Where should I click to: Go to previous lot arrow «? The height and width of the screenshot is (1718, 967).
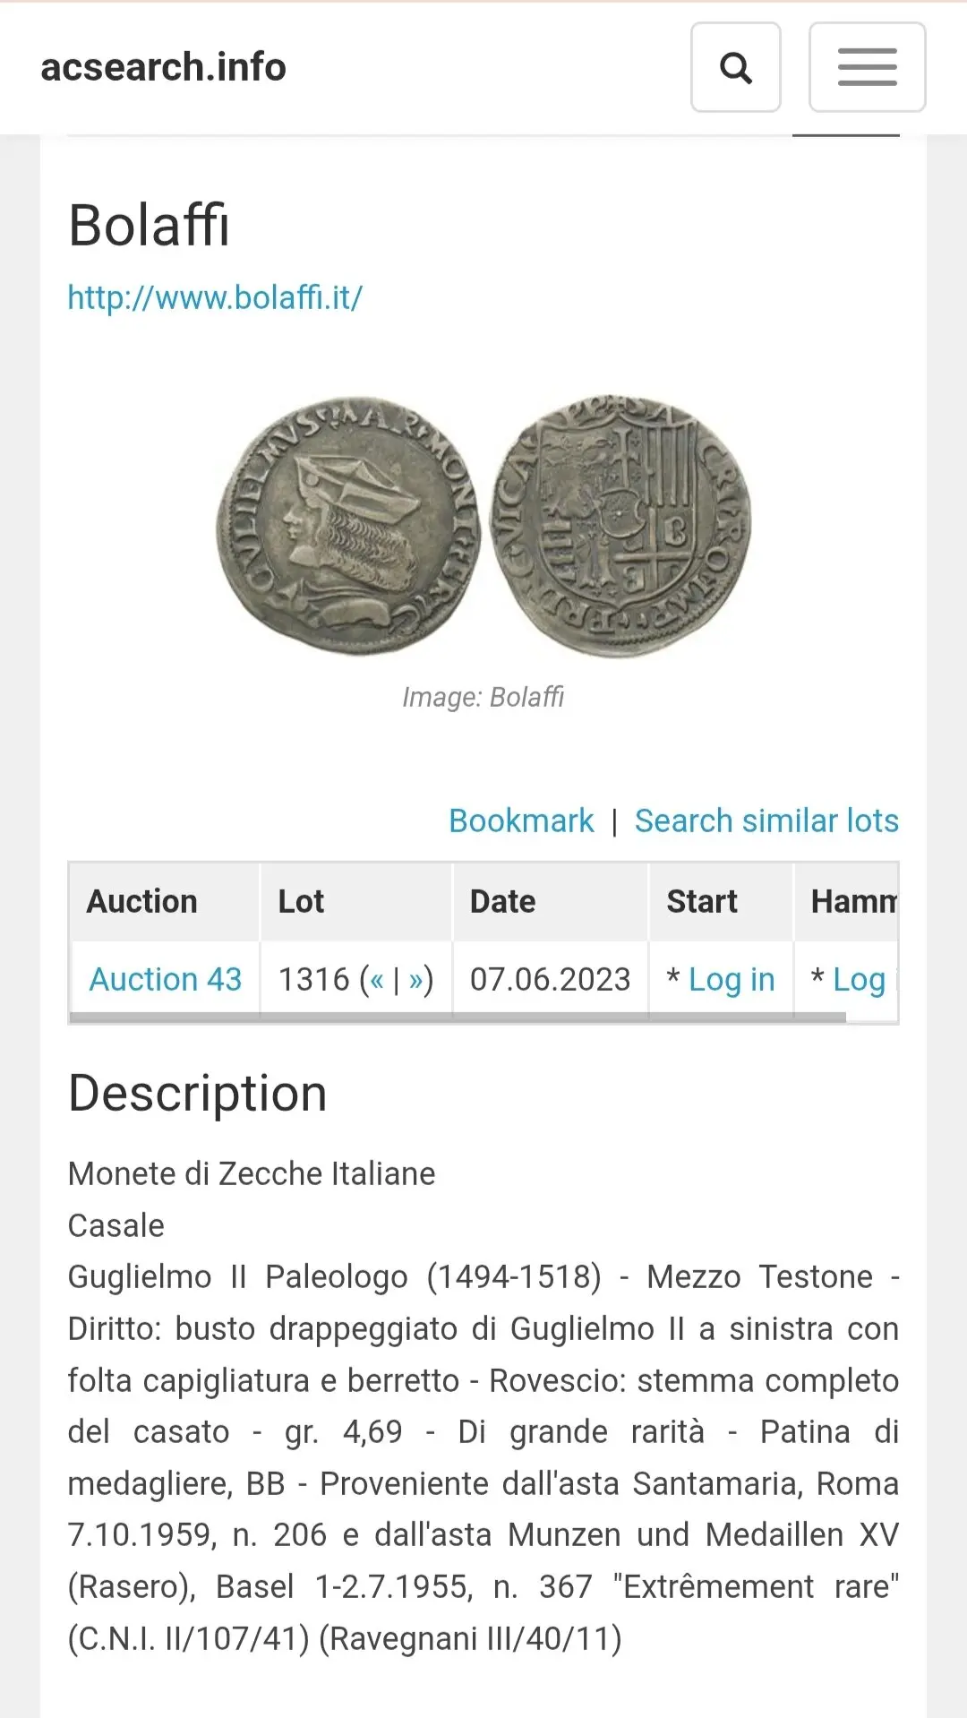pyautogui.click(x=377, y=980)
